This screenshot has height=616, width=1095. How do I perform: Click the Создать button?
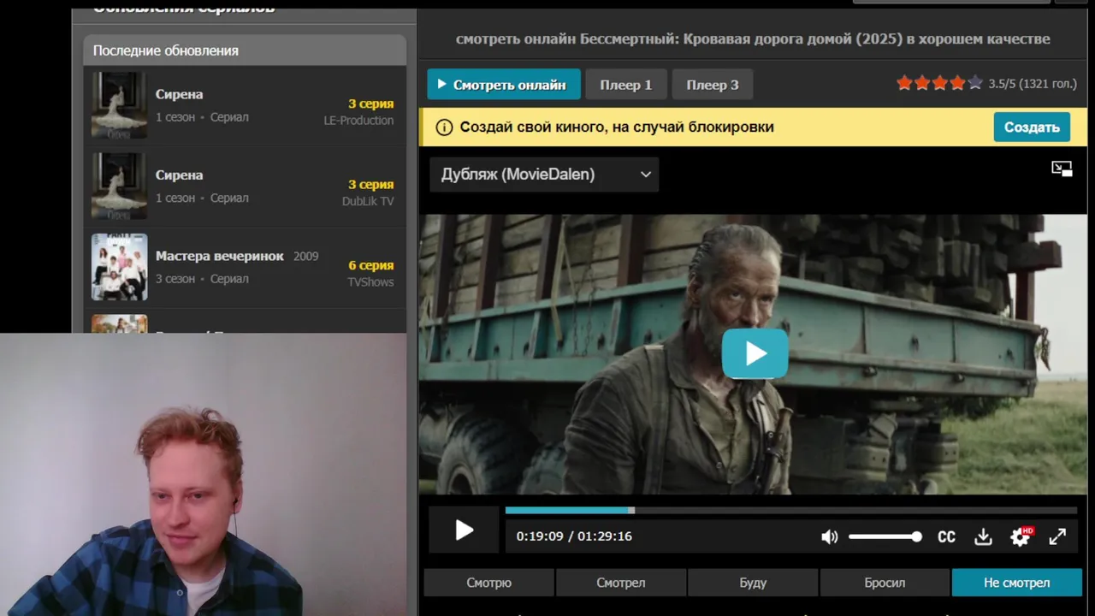(1032, 127)
